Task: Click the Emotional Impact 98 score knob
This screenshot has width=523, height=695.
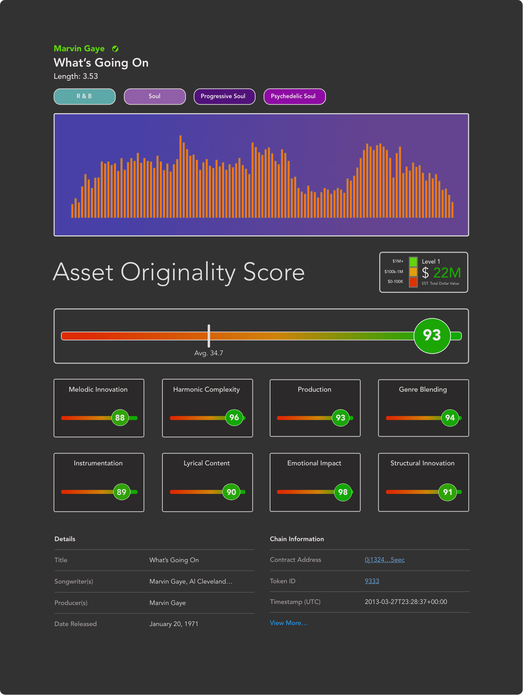Action: [343, 492]
